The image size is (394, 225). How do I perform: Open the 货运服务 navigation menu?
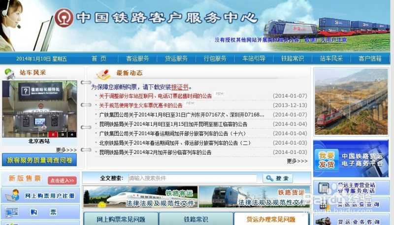[176, 58]
